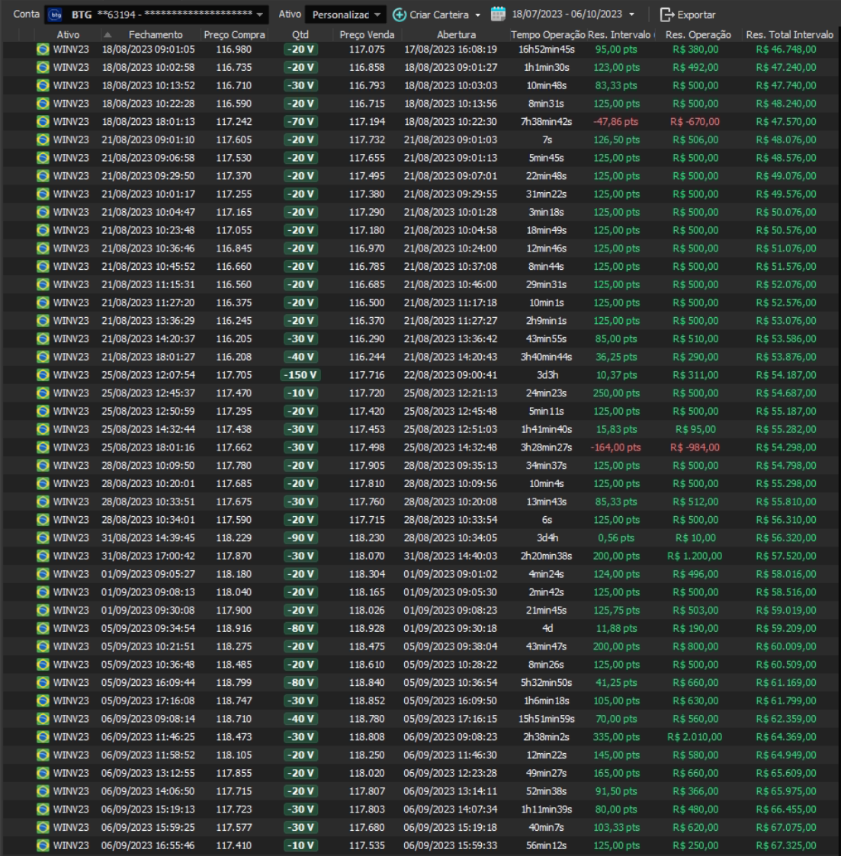
Task: Open the Criar Carteira dropdown arrow
Action: click(478, 14)
